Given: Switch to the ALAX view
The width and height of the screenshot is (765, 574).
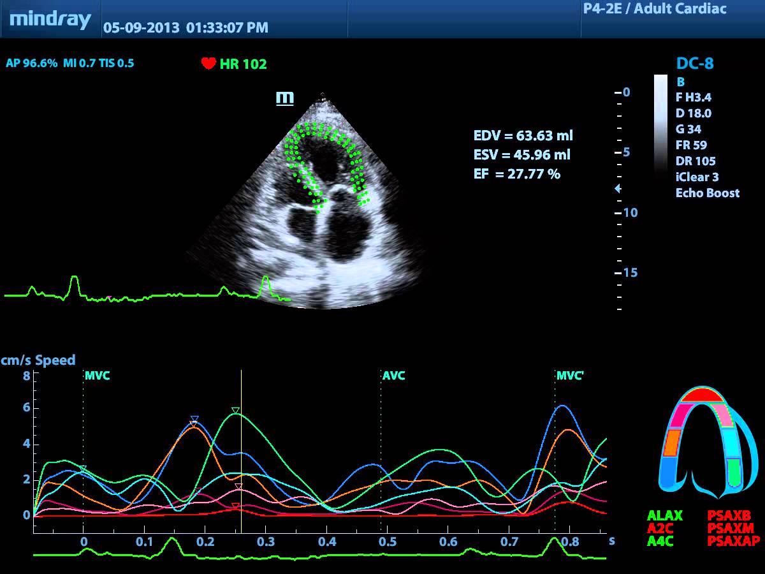Looking at the screenshot, I should [x=664, y=515].
